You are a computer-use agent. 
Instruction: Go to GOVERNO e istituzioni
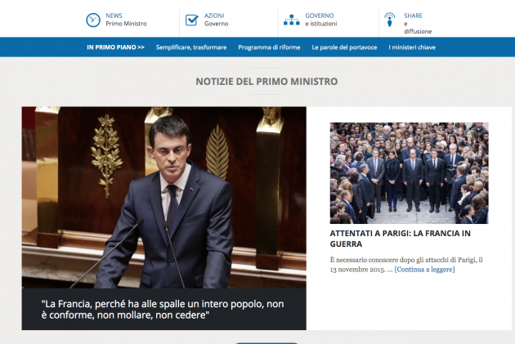pos(320,20)
